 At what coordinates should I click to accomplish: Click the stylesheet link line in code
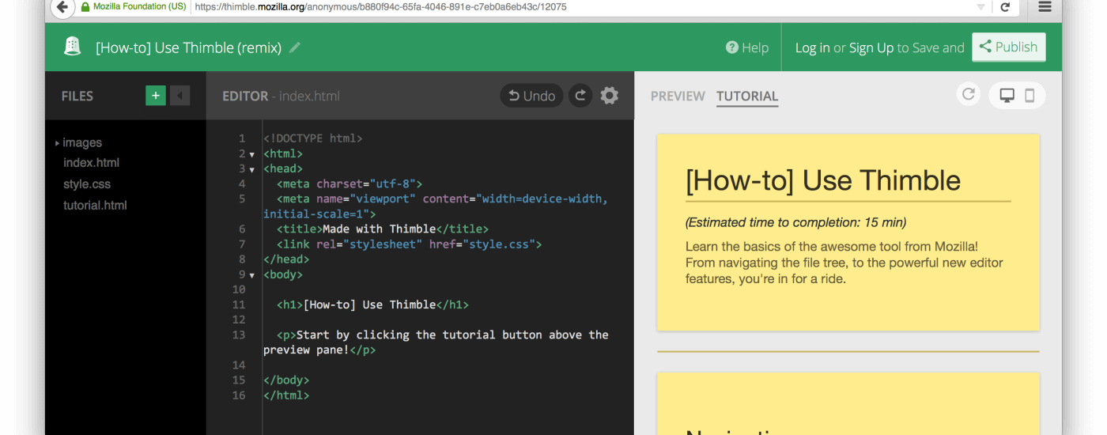click(409, 244)
